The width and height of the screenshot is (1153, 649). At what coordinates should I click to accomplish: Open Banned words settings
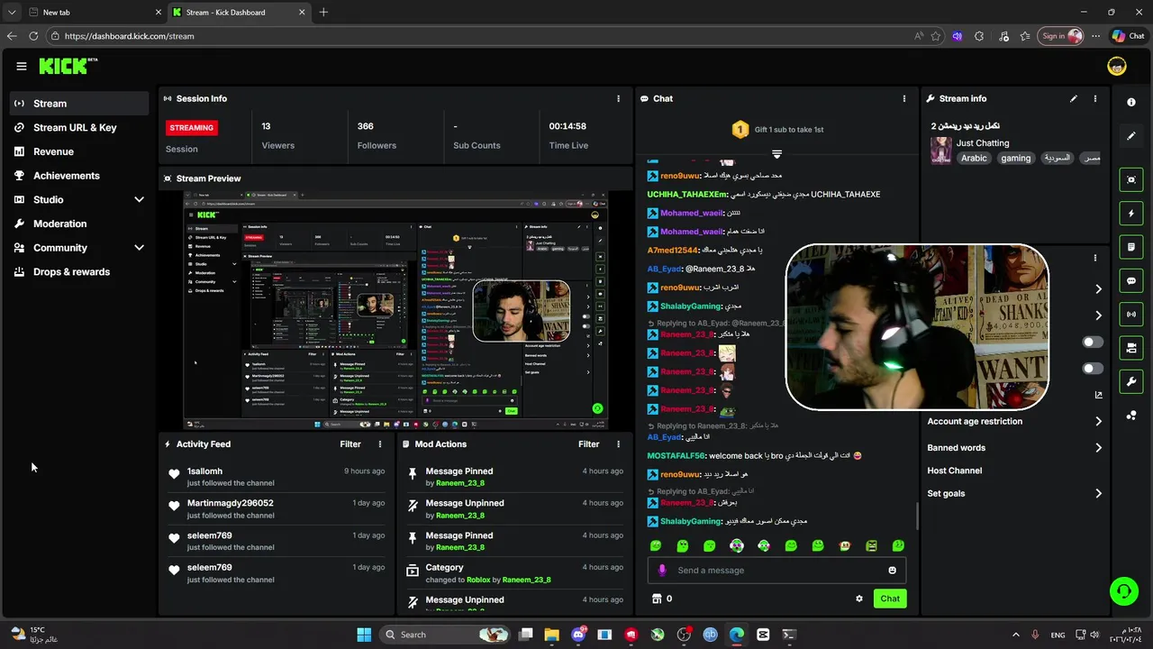click(1014, 447)
